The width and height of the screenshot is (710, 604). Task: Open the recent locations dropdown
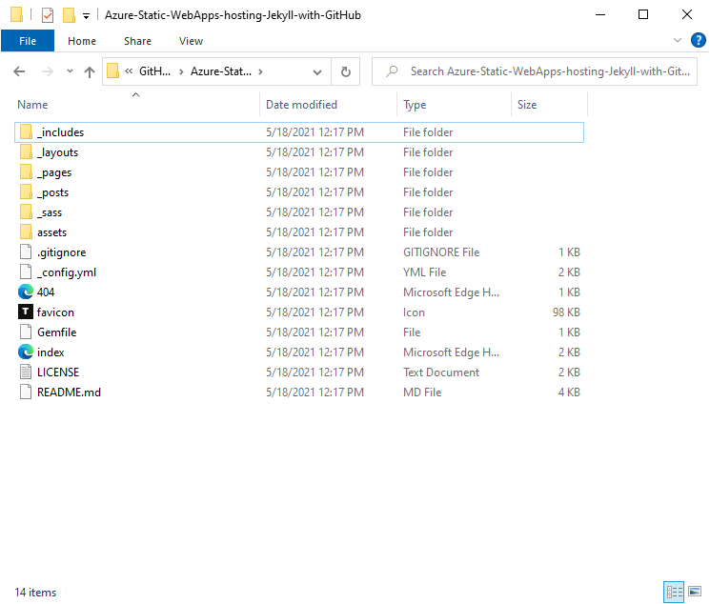[70, 71]
